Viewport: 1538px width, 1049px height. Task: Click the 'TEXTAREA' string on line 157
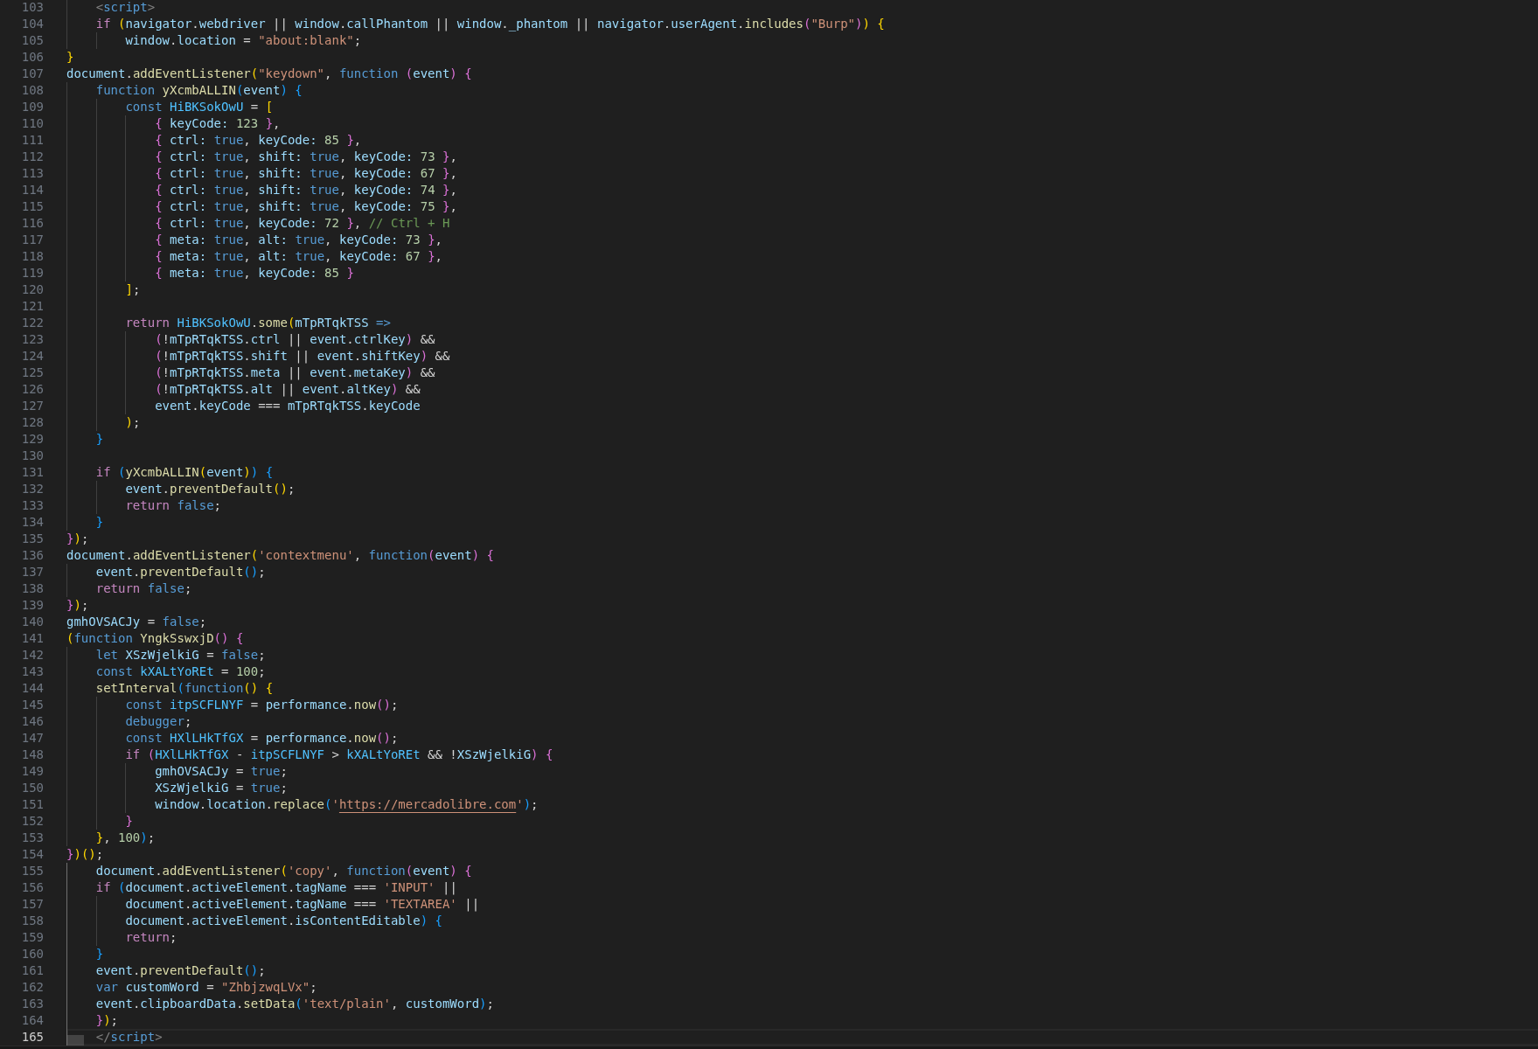420,904
